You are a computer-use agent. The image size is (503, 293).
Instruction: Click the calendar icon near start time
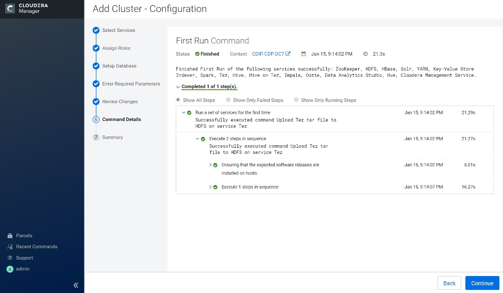304,54
